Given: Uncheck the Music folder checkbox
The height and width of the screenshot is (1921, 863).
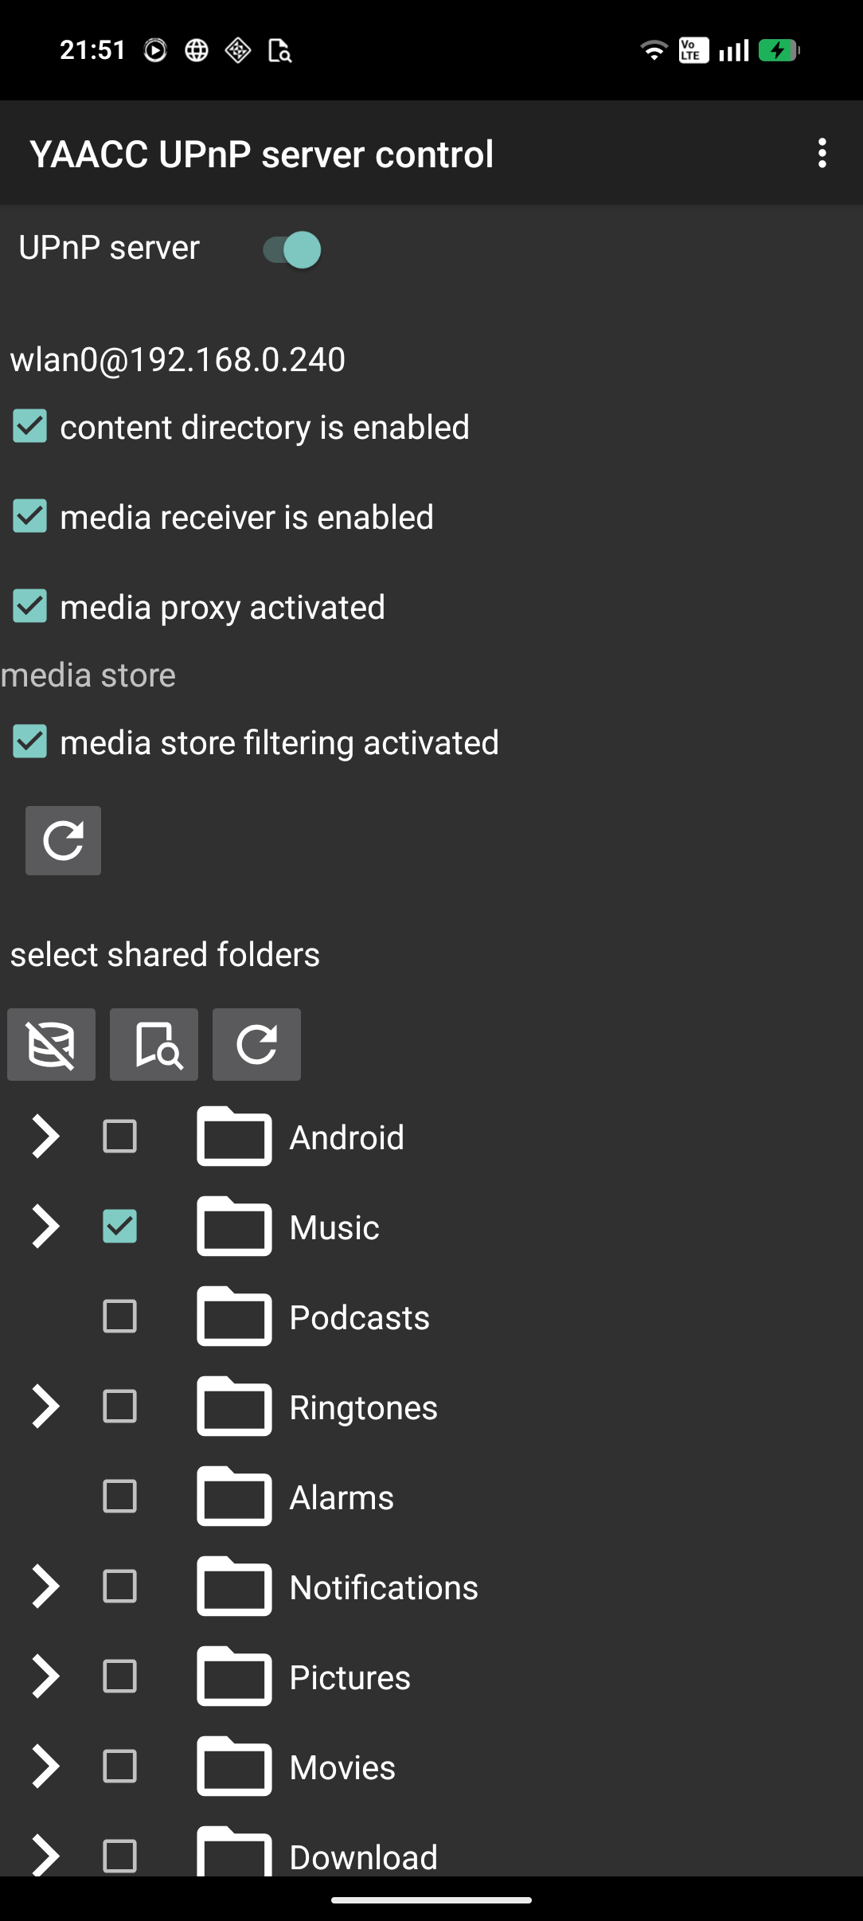Looking at the screenshot, I should pos(119,1227).
